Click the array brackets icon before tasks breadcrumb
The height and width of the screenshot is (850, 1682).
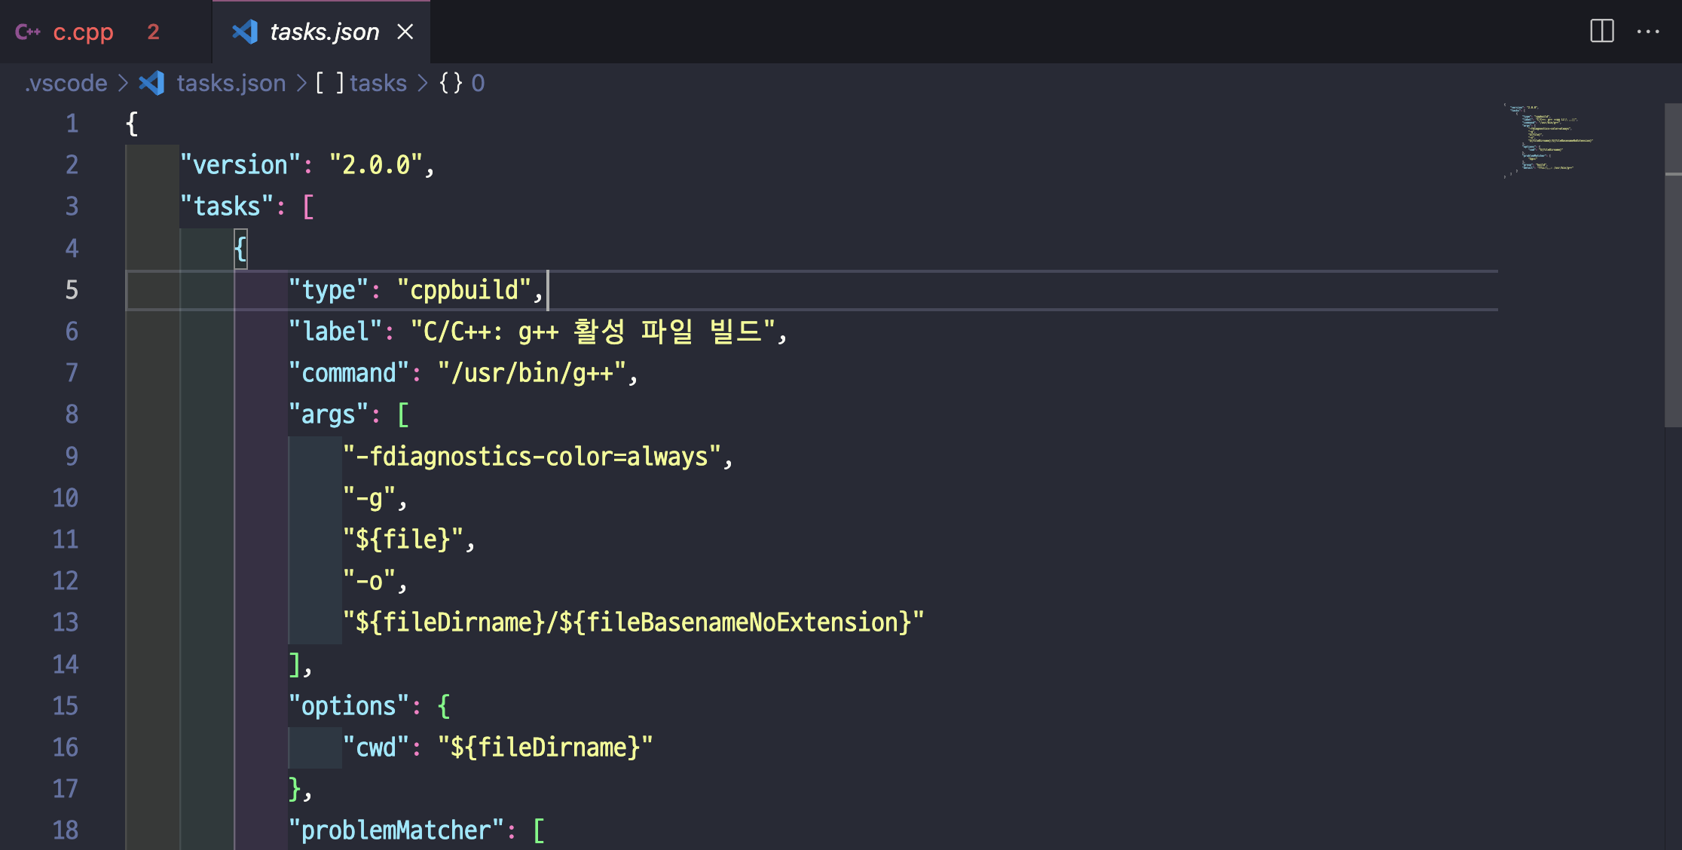(329, 83)
